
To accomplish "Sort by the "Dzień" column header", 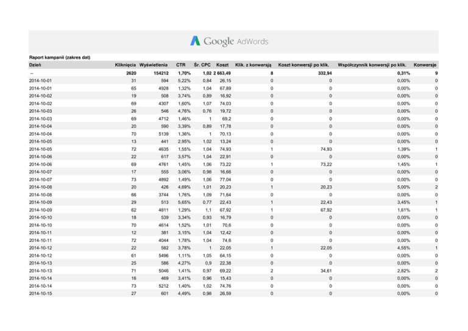I will [x=35, y=65].
